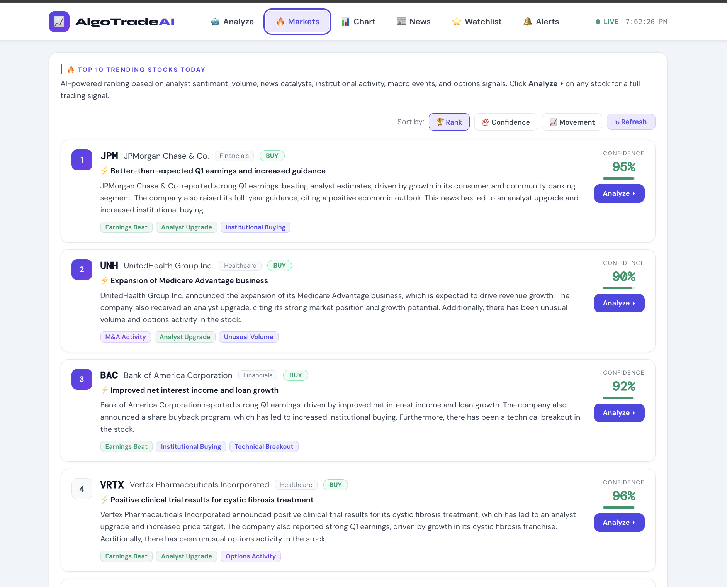Screen dimensions: 727x587
Task: Open the Analyze section via robot icon
Action: 214,21
